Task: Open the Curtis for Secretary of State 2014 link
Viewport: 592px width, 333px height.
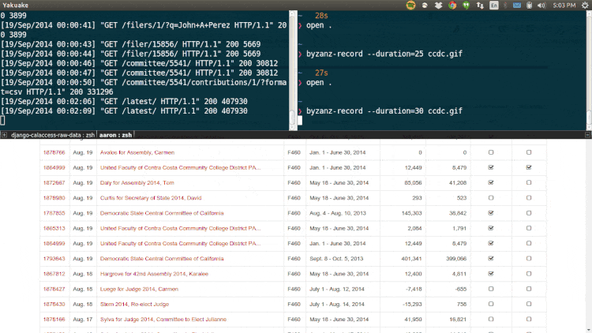Action: pos(151,198)
